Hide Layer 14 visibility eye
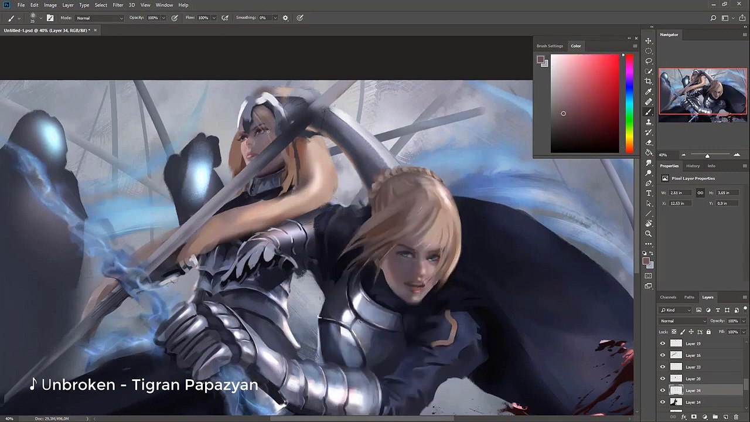Image resolution: width=750 pixels, height=422 pixels. (x=663, y=402)
